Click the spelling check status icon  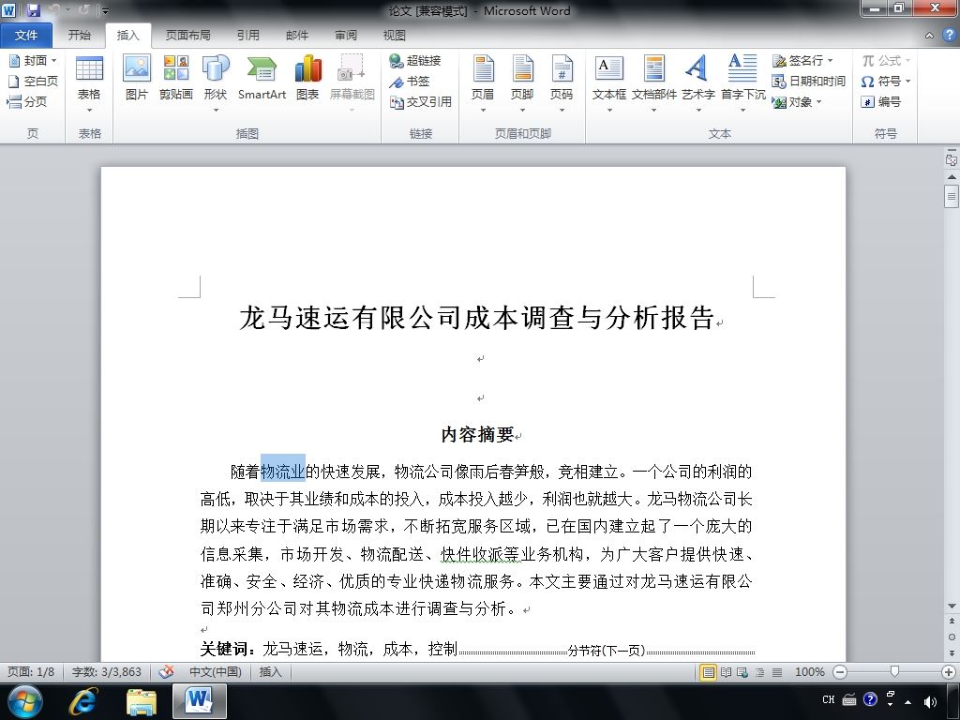tap(166, 671)
